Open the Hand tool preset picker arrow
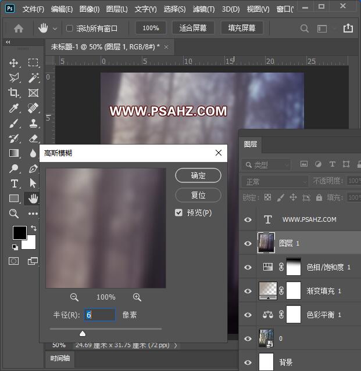The height and width of the screenshot is (371, 361). (55, 29)
